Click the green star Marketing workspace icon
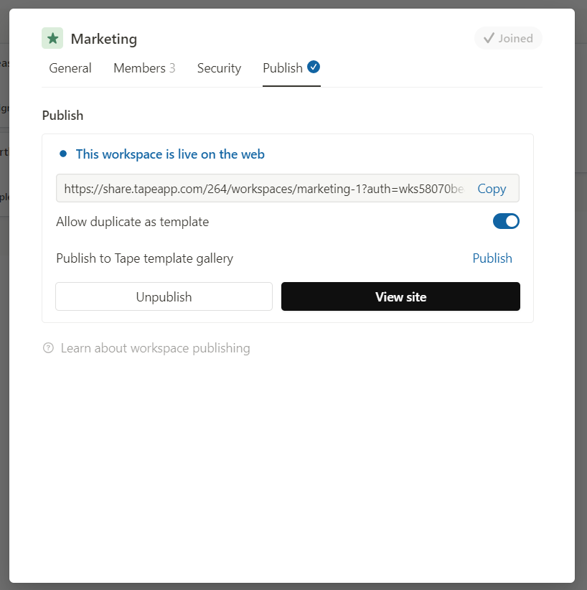Image resolution: width=587 pixels, height=590 pixels. pos(52,38)
